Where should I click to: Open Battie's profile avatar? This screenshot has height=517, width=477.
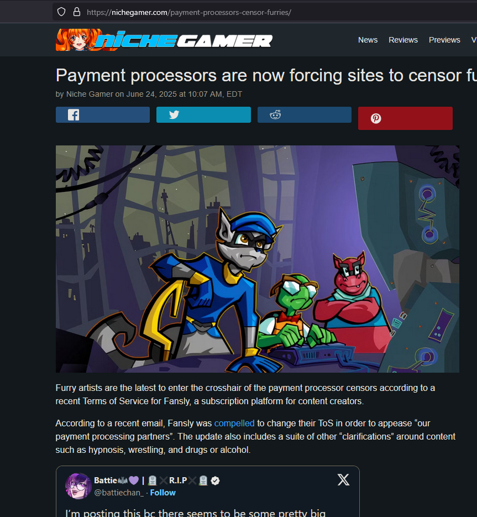(78, 486)
